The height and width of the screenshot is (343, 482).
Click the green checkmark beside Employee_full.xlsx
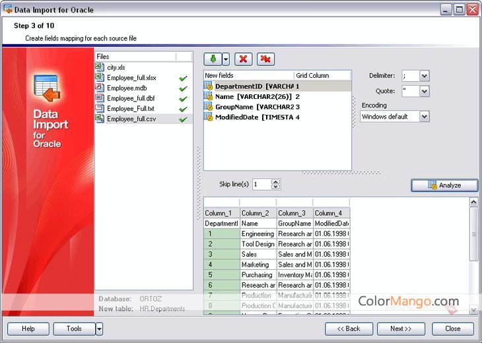[183, 78]
